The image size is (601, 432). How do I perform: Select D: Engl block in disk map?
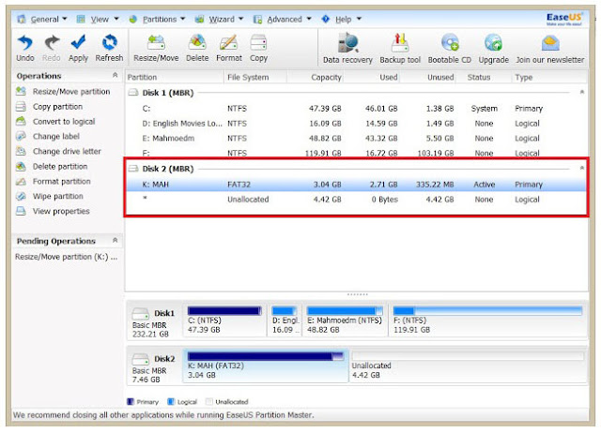(285, 320)
